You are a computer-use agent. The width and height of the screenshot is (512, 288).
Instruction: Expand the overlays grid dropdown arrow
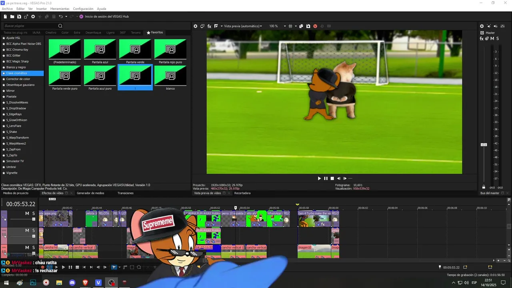(296, 26)
